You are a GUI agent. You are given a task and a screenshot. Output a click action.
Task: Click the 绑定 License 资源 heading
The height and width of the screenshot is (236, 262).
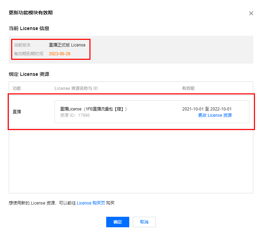point(29,74)
